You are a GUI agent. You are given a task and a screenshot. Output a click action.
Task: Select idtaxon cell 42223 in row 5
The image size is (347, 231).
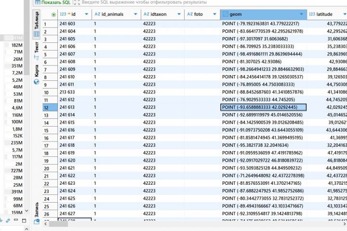click(163, 54)
